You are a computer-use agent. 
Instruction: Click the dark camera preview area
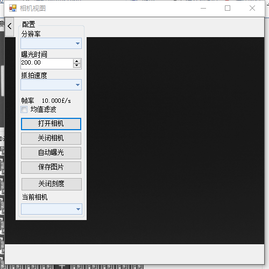pos(175,140)
